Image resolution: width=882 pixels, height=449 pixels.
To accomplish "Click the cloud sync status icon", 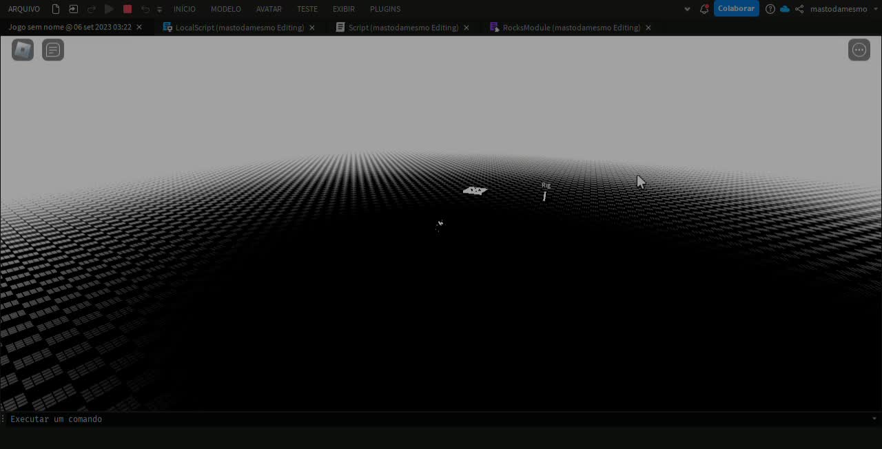I will tap(785, 9).
